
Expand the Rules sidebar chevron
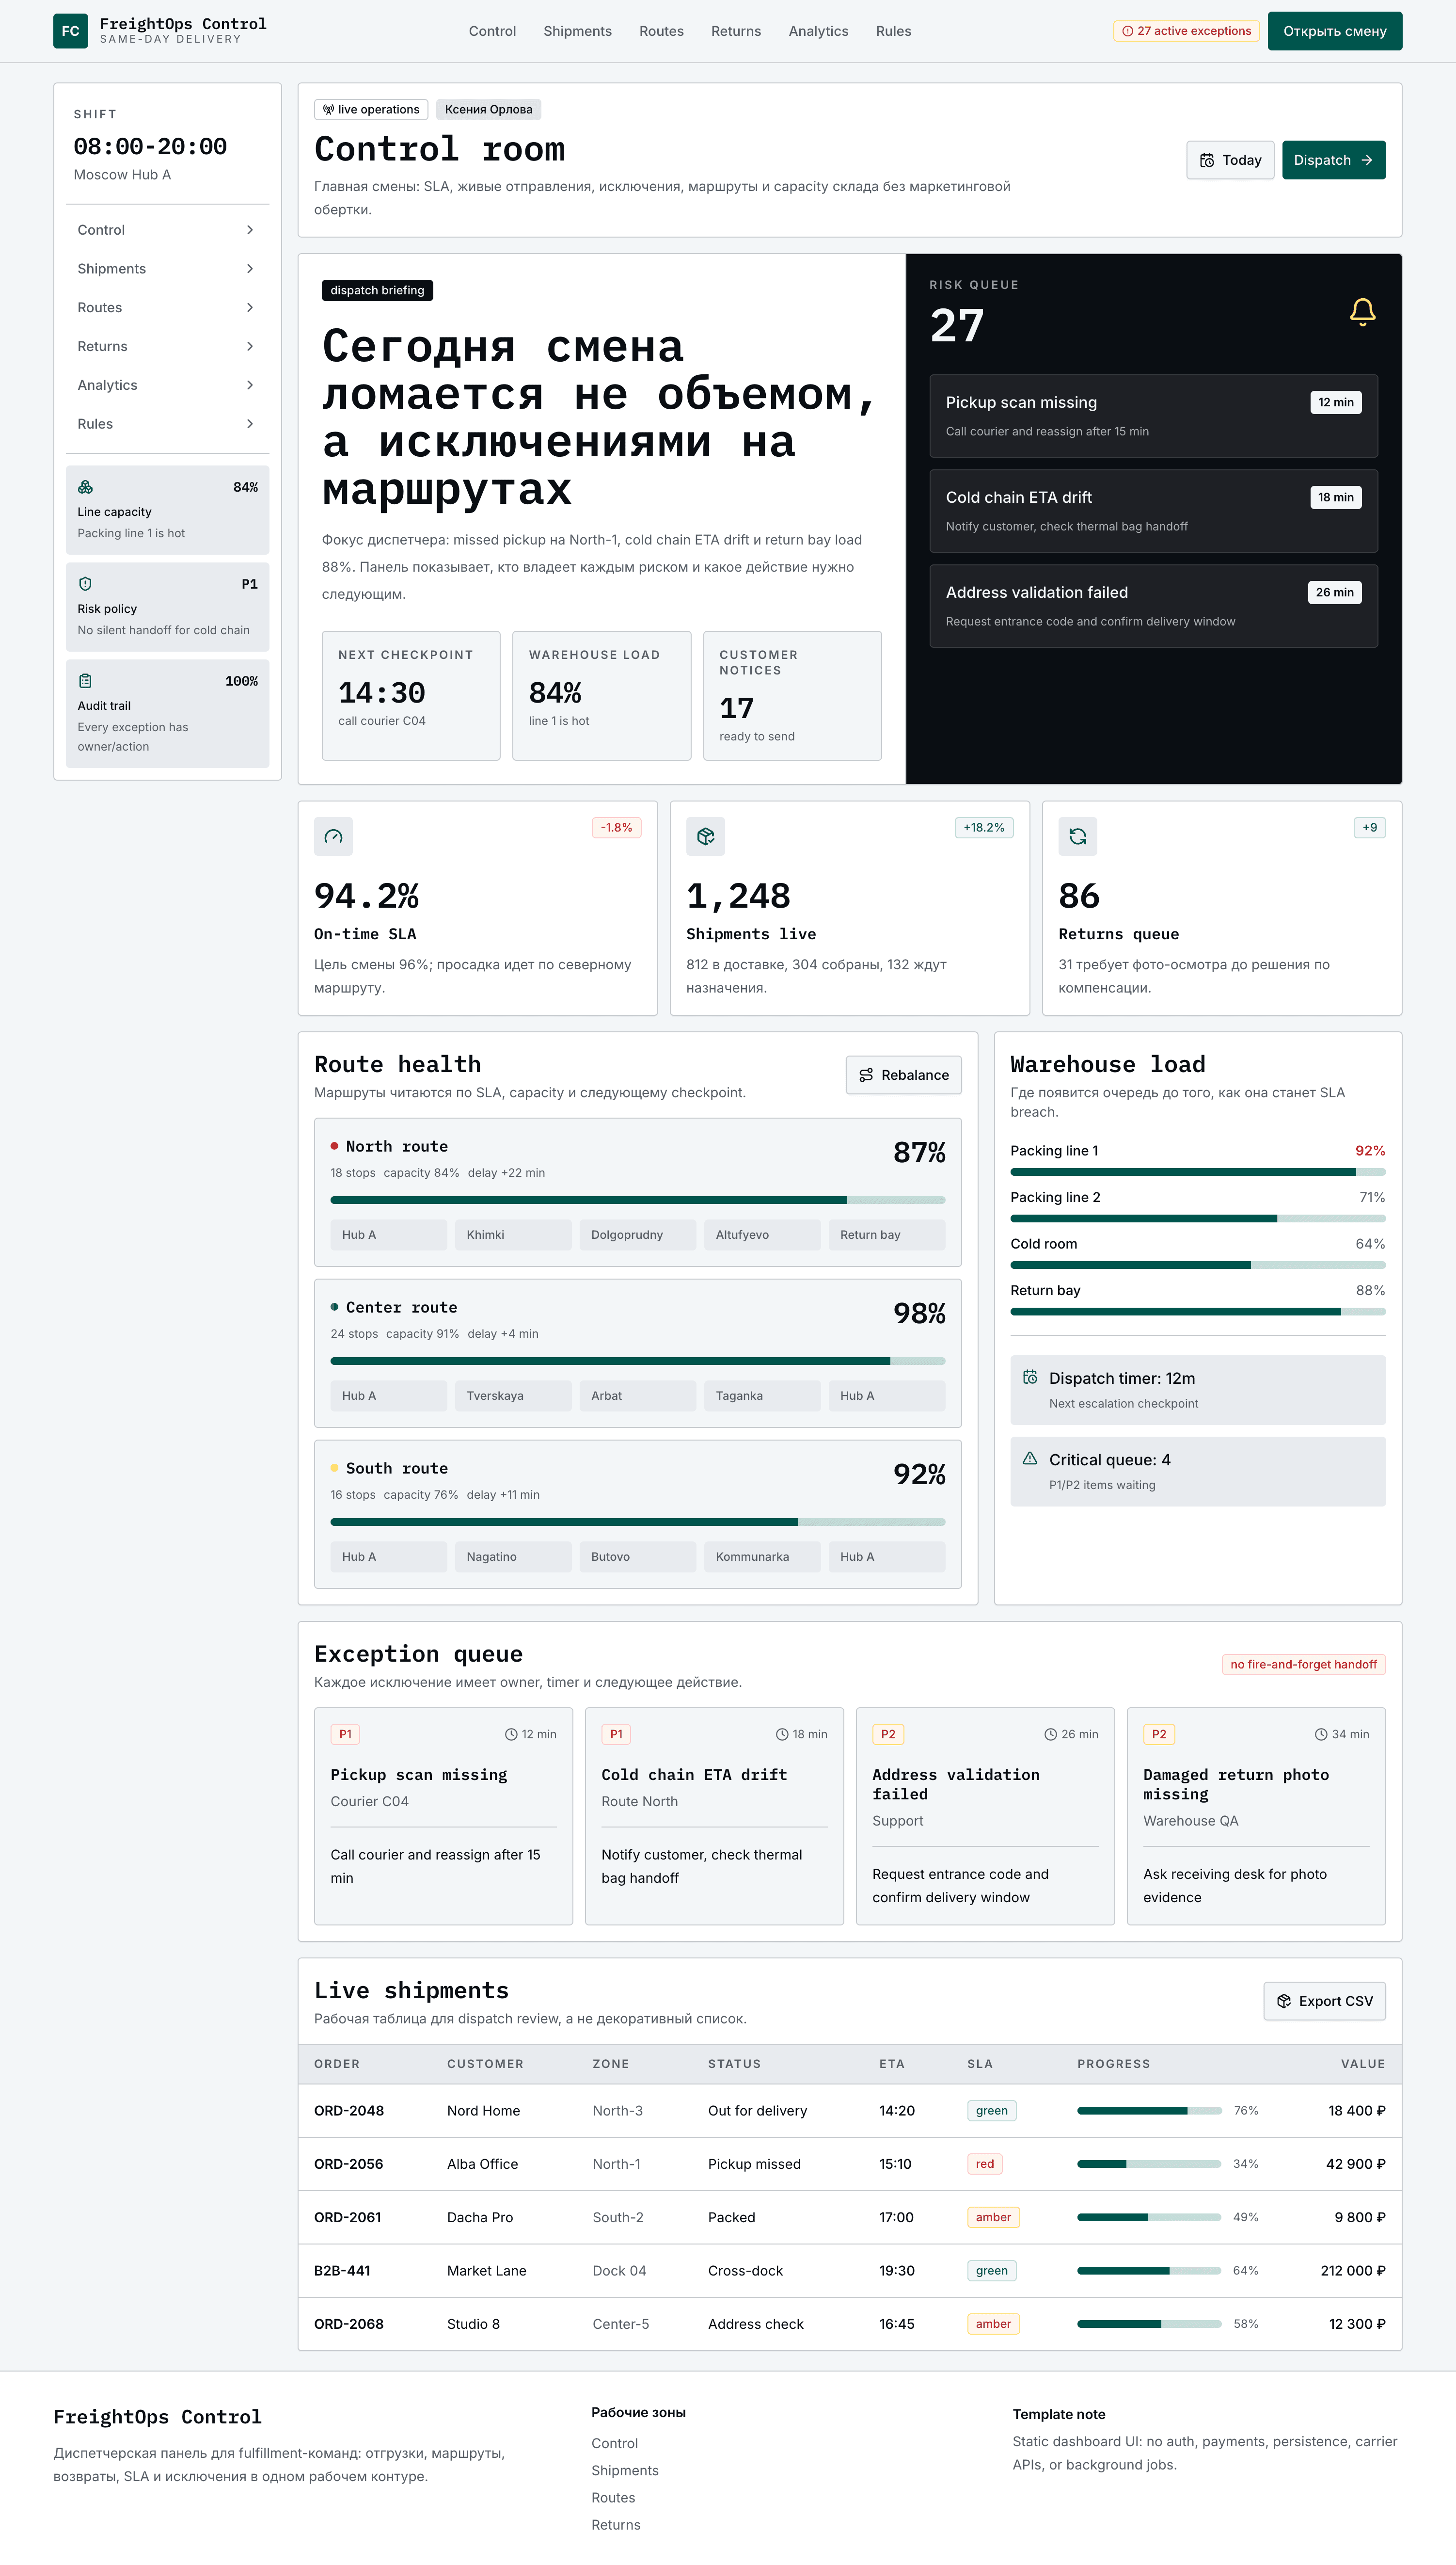(x=250, y=424)
